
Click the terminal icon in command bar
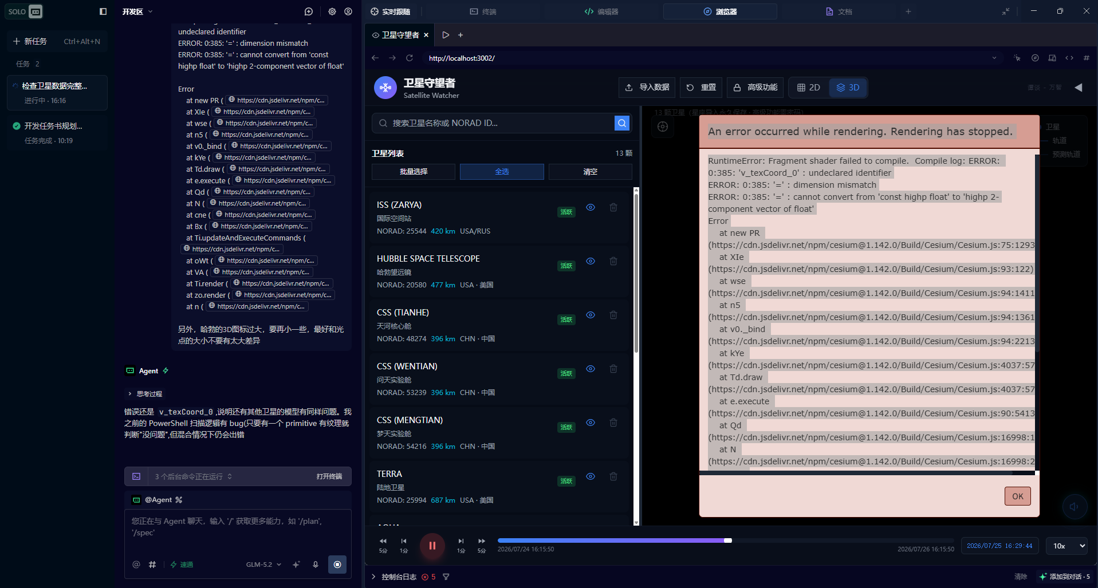click(x=136, y=476)
